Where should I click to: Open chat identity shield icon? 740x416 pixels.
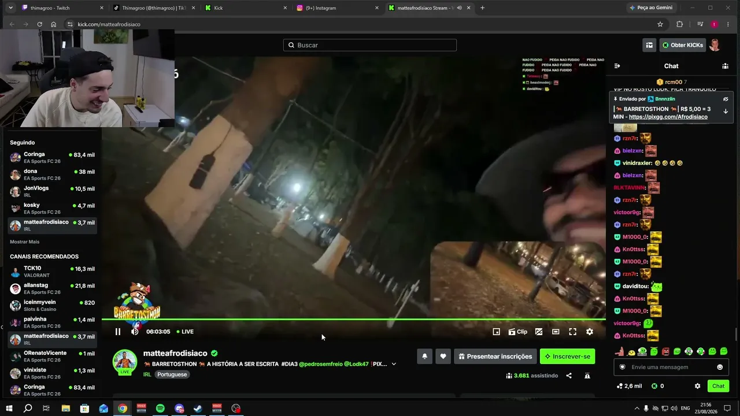[x=623, y=367]
